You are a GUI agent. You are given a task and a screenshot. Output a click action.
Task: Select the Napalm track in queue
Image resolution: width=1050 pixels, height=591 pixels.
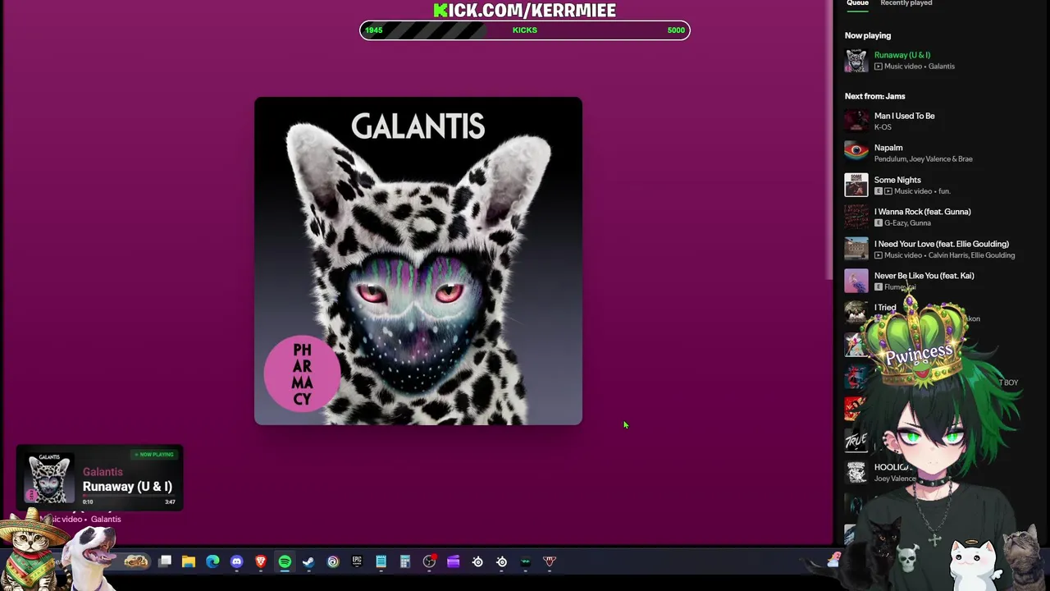pyautogui.click(x=888, y=148)
